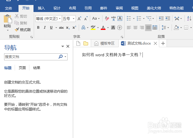The image size is (193, 138).
Task: Click the Multilevel List icon
Action: click(149, 18)
